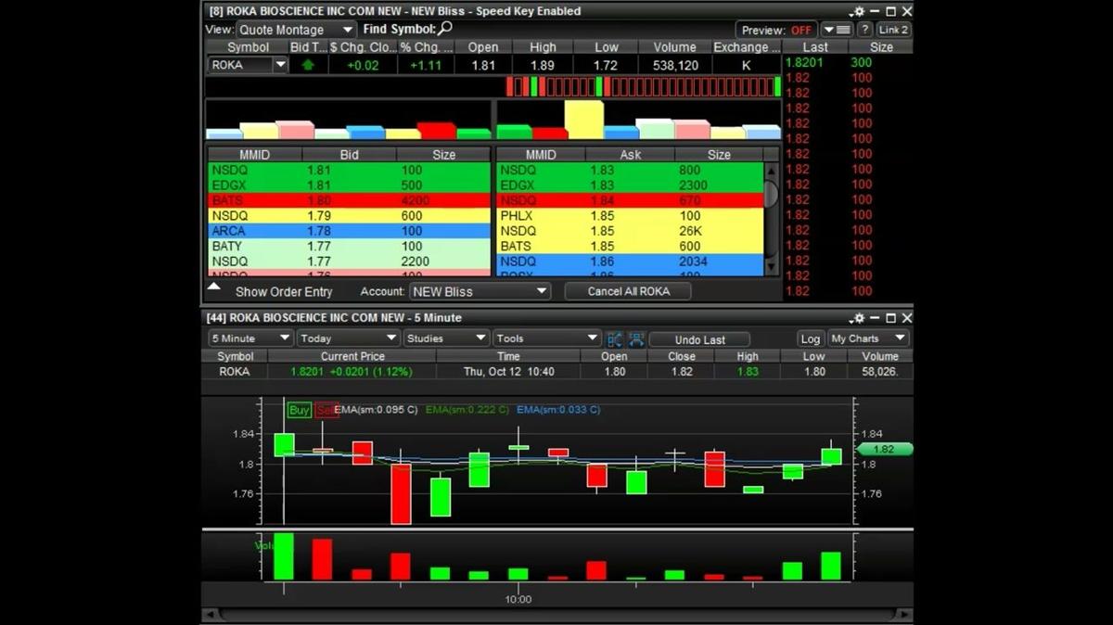Click the red BATS 1.80 bid row
The image size is (1113, 625).
(x=349, y=200)
